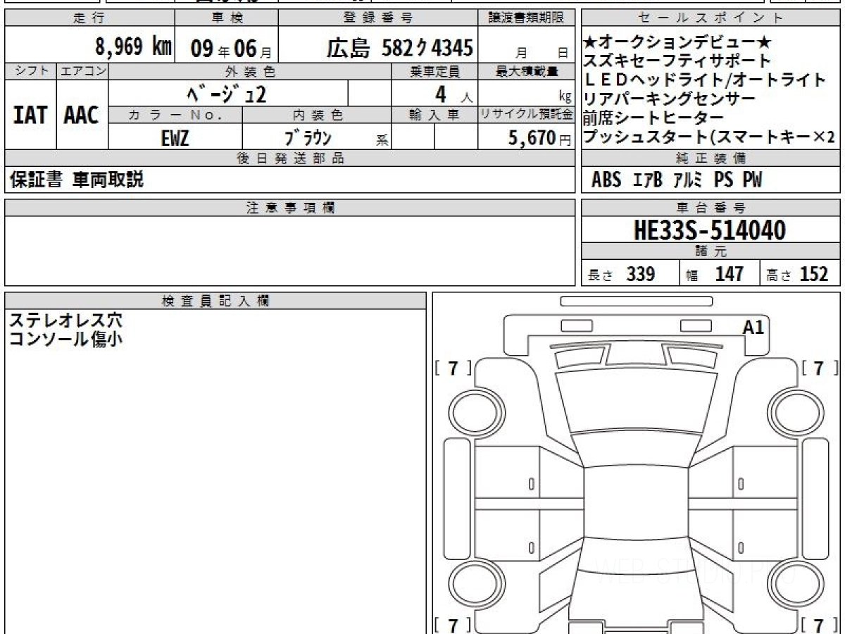Click the 乗車定員 header
Viewport: 845px width, 634px height.
coord(434,71)
